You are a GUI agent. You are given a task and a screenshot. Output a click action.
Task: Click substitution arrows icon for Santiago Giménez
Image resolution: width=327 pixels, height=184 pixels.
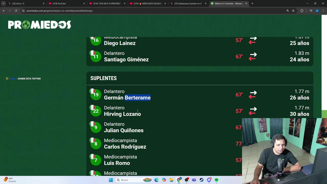click(253, 56)
